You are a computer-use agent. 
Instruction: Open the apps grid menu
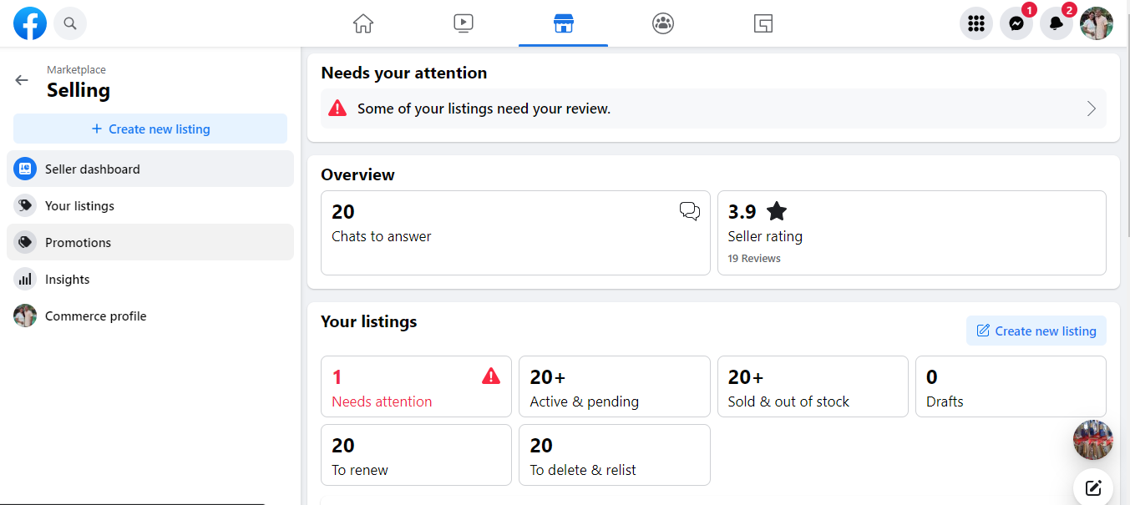pos(976,23)
